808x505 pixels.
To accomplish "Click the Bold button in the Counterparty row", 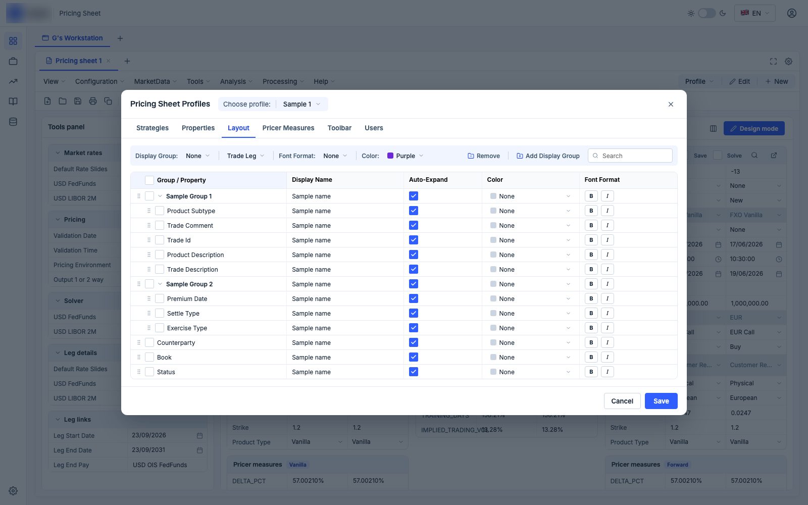I will point(591,342).
